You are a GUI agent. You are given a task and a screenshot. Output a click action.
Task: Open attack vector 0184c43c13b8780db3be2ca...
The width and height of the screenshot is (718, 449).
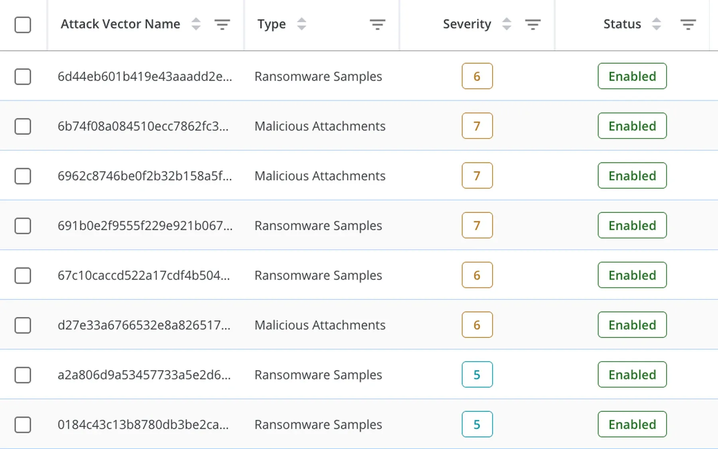143,424
